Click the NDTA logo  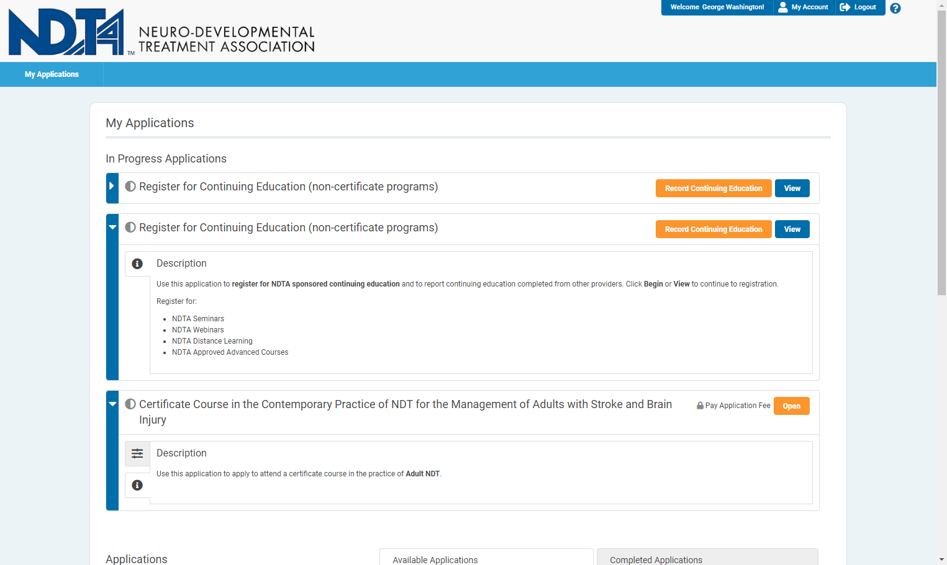161,32
